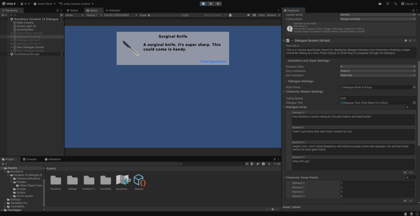Pause the running game
Viewport: 420px width, 216px height.
pos(210,4)
